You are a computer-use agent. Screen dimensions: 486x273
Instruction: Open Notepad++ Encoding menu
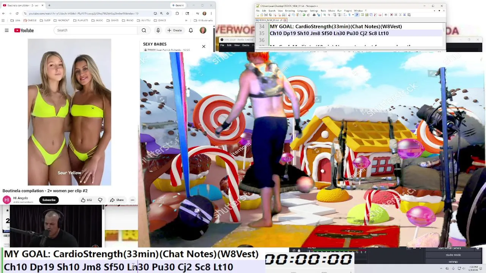290,11
